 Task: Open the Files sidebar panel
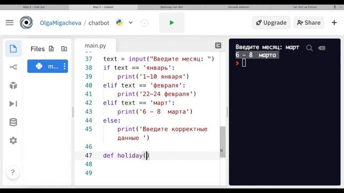[x=13, y=49]
